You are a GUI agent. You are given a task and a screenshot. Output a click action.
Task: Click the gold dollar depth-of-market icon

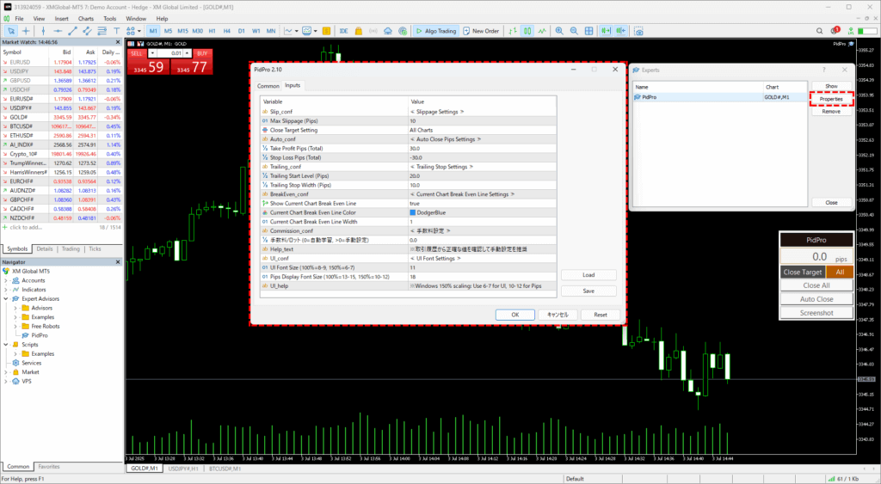click(x=326, y=31)
